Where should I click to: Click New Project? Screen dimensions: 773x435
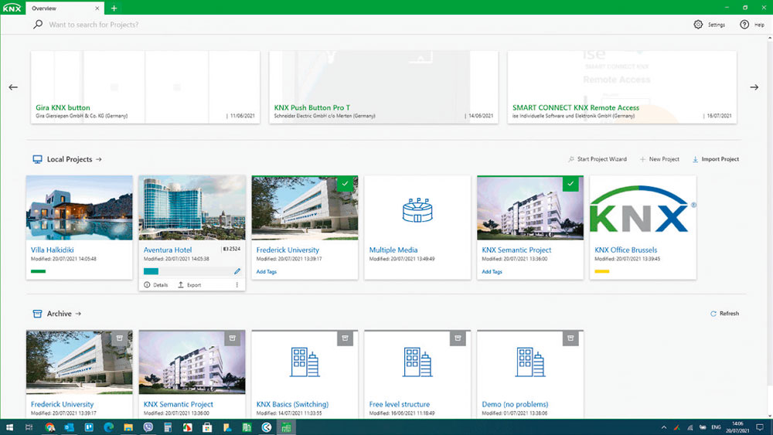(659, 159)
